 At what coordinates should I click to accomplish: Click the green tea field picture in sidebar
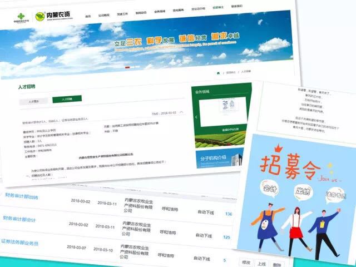point(220,140)
